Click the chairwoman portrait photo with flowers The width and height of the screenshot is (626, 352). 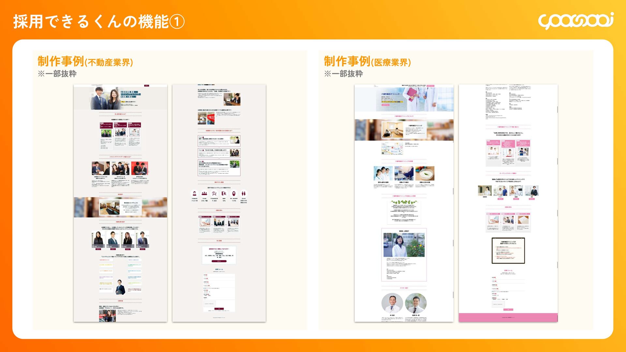tap(404, 245)
